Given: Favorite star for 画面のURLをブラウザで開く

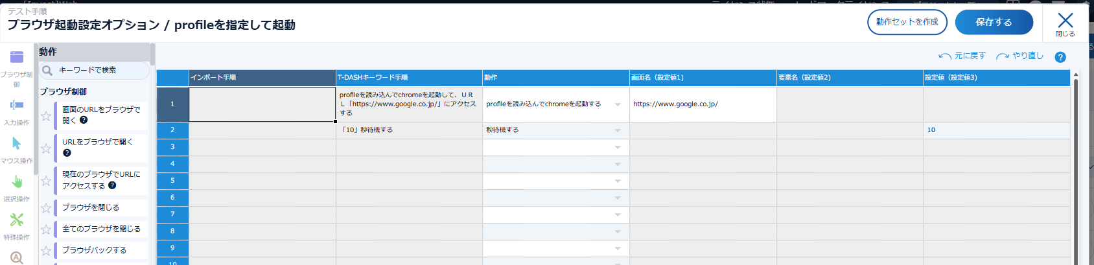Looking at the screenshot, I should coord(46,116).
